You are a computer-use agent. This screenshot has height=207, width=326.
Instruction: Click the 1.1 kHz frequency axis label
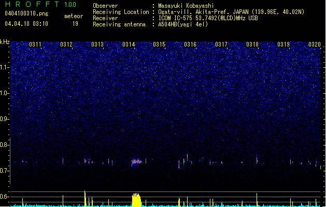[x=4, y=67]
